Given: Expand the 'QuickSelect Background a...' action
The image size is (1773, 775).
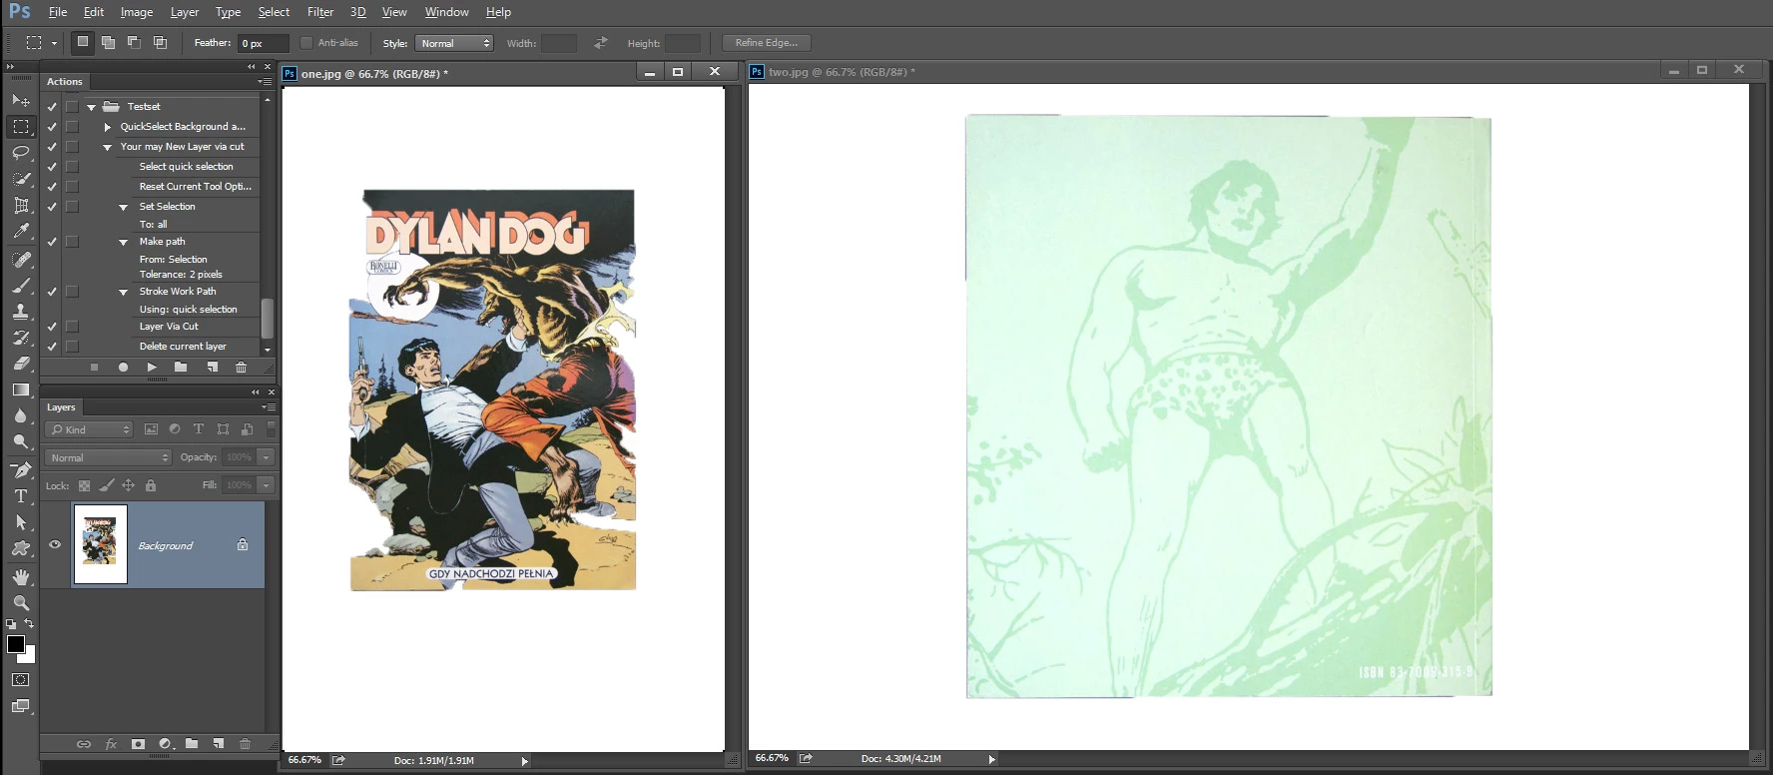Looking at the screenshot, I should 107,127.
